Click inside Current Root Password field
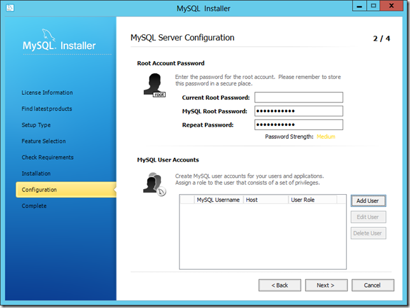410x308 pixels. pyautogui.click(x=299, y=97)
